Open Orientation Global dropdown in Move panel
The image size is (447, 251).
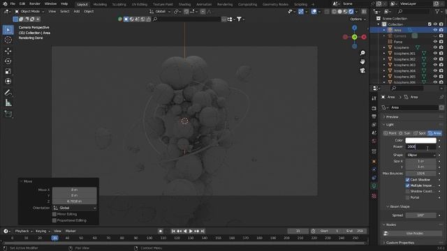pyautogui.click(x=75, y=208)
